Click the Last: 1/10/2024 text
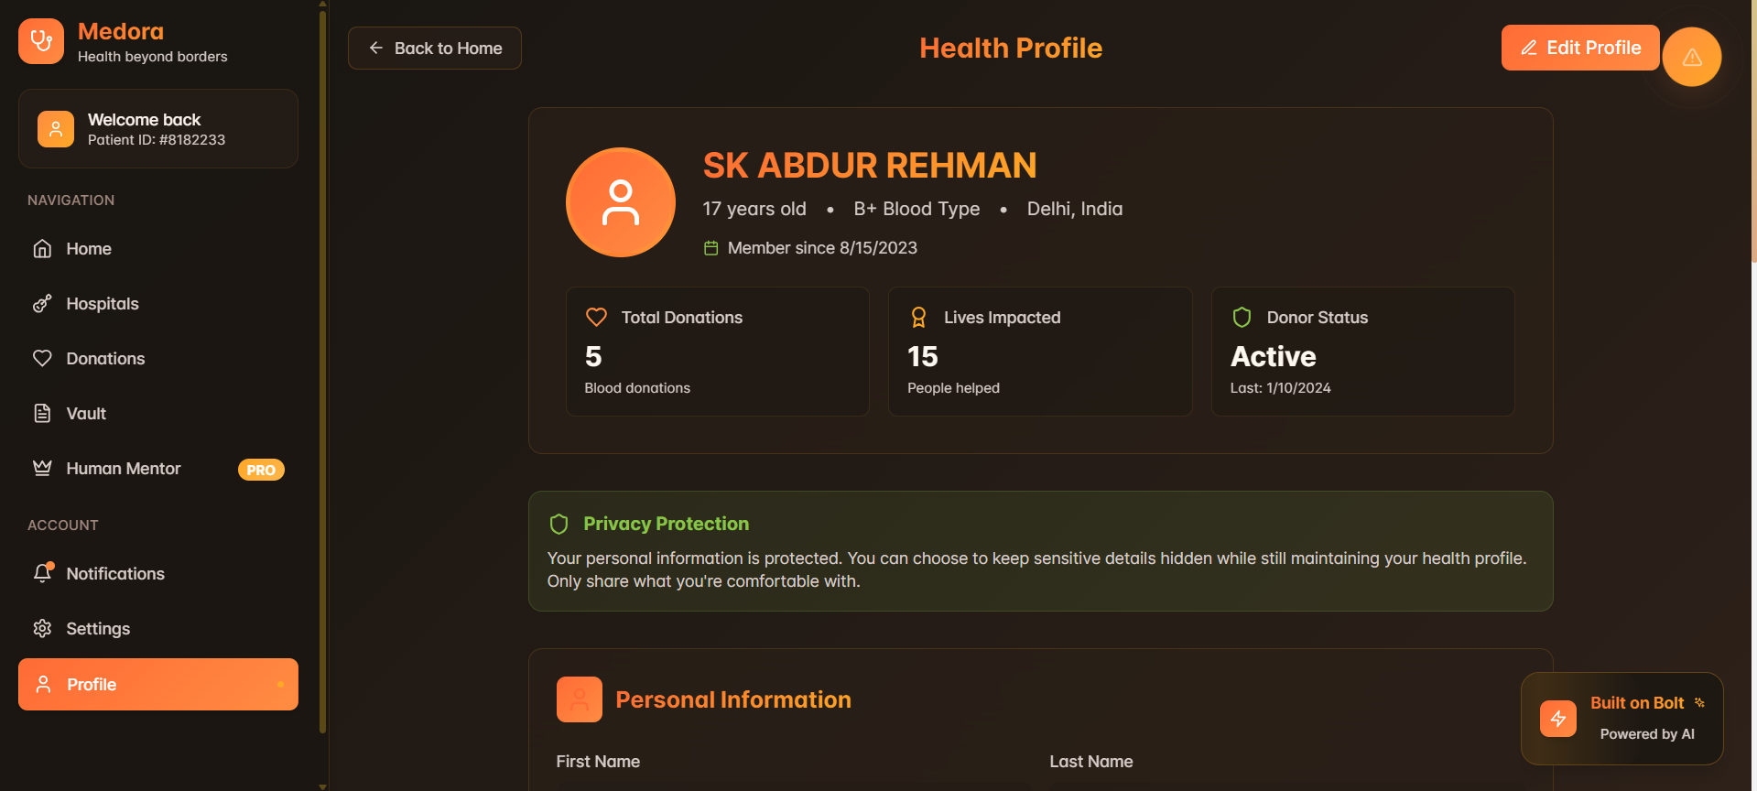 [x=1280, y=388]
